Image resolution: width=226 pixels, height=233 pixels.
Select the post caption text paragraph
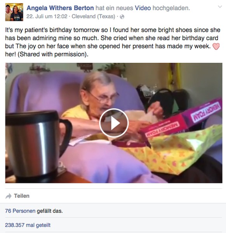click(x=113, y=42)
